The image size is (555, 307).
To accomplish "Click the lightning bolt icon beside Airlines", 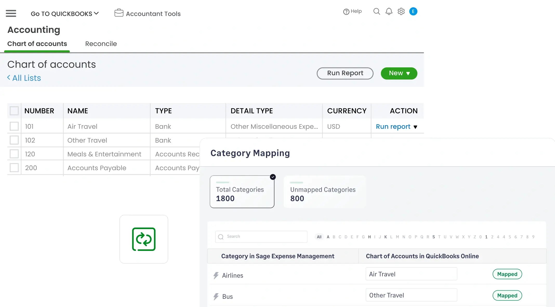I will [216, 275].
